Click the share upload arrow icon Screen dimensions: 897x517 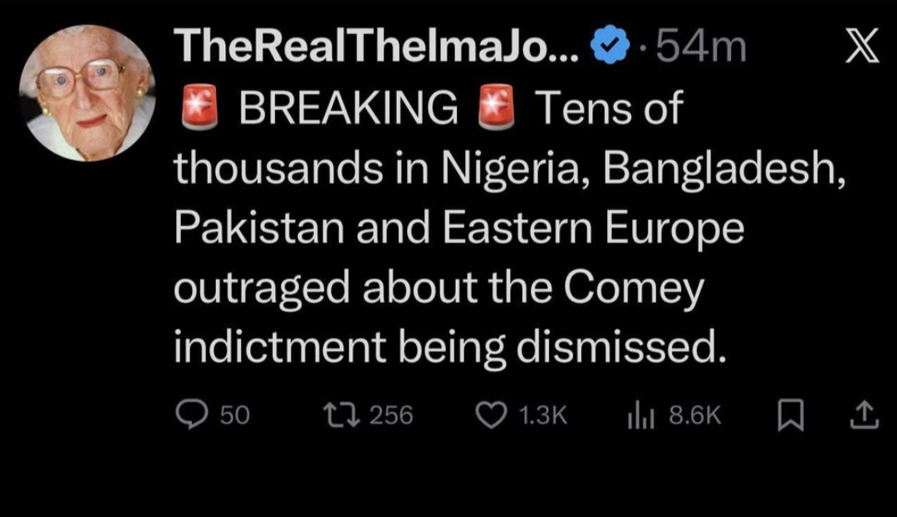point(863,415)
